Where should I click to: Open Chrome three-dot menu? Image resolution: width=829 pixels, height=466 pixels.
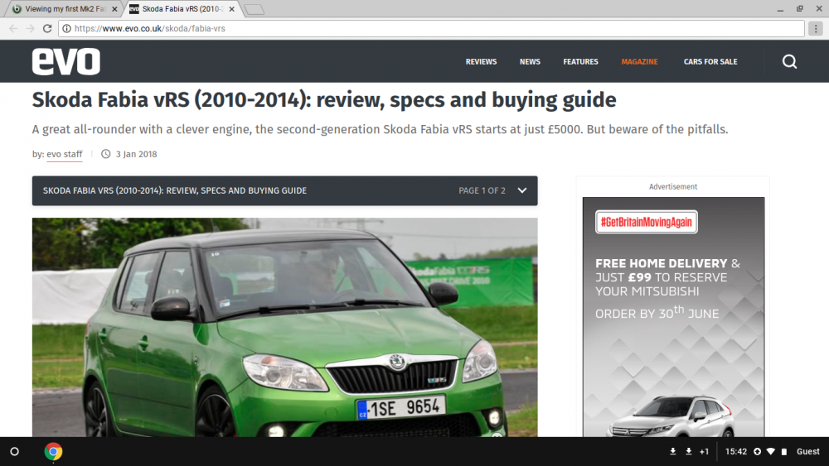click(816, 28)
